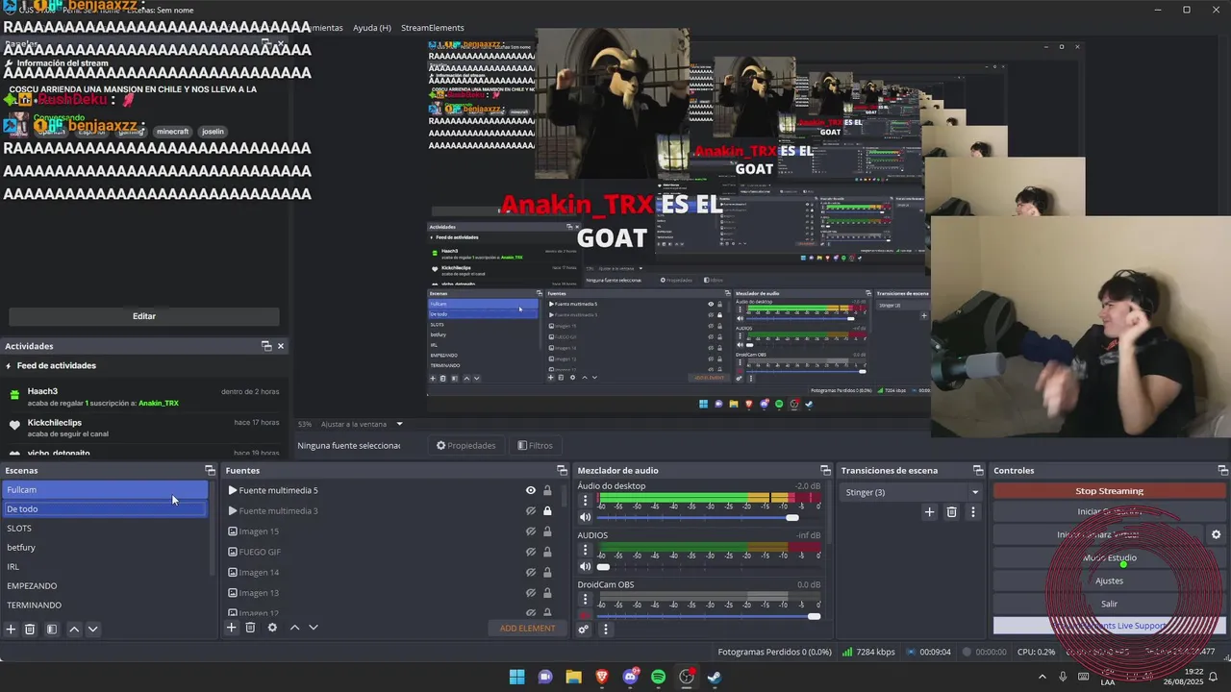The image size is (1231, 692).
Task: Show the Fuente multimedia 3 source
Action: (531, 511)
